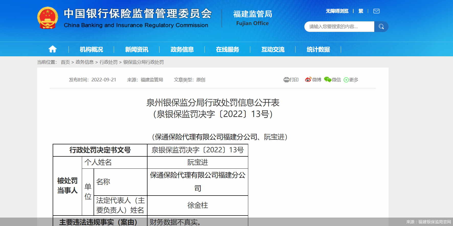Click the table header 行政处罚决定书文号
453x226 pixels.
[x=100, y=150]
